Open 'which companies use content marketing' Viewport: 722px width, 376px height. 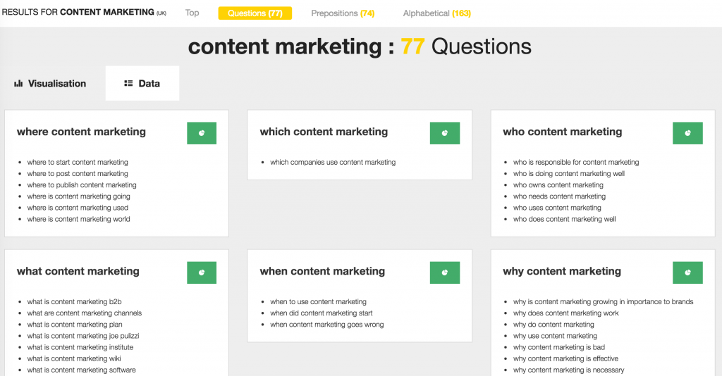click(333, 162)
